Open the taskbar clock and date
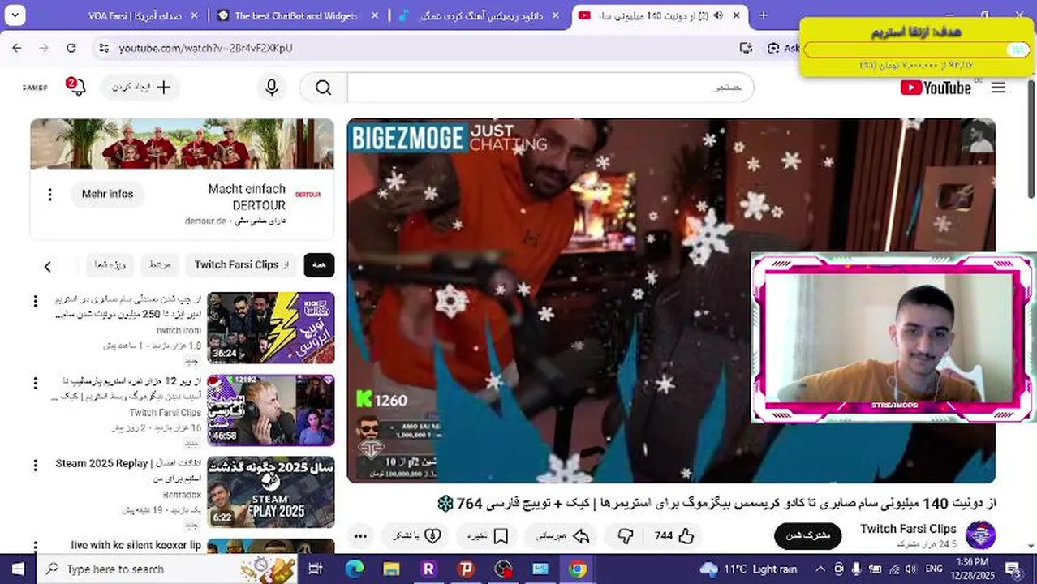This screenshot has width=1037, height=584. [x=972, y=569]
